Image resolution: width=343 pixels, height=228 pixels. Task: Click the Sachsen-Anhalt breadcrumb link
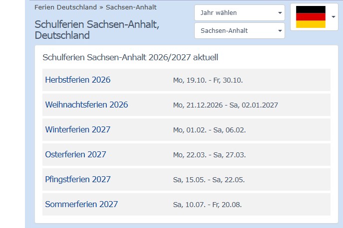click(x=131, y=7)
